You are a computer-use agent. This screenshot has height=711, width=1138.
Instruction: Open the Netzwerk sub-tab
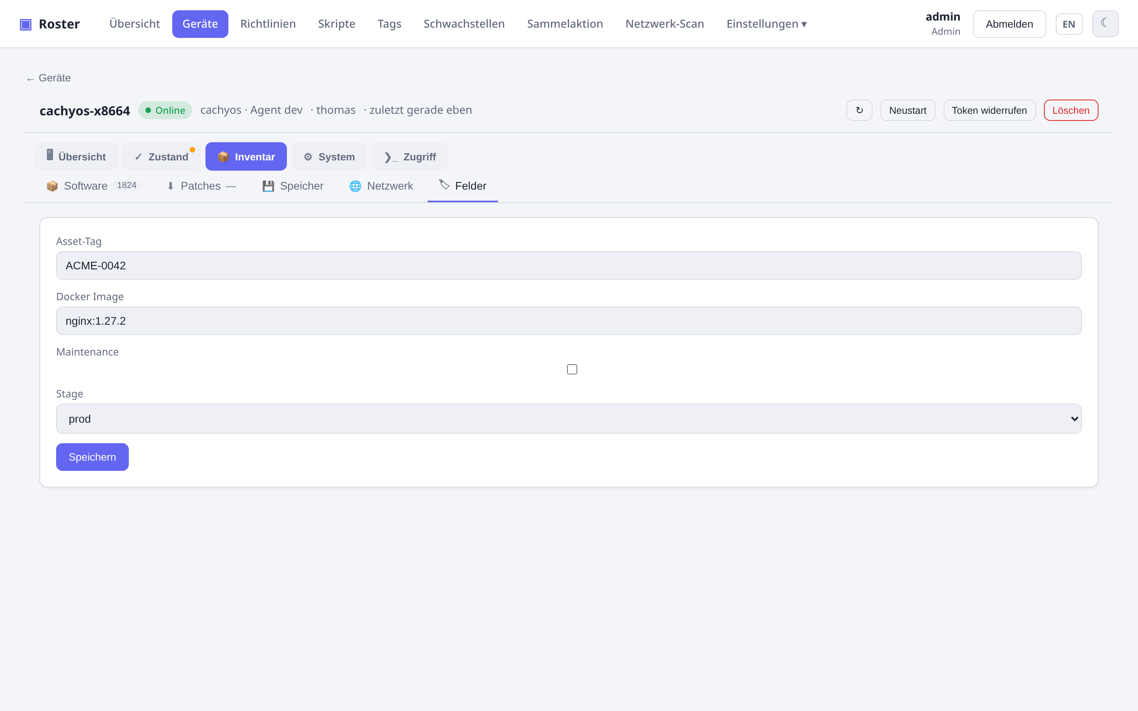381,186
